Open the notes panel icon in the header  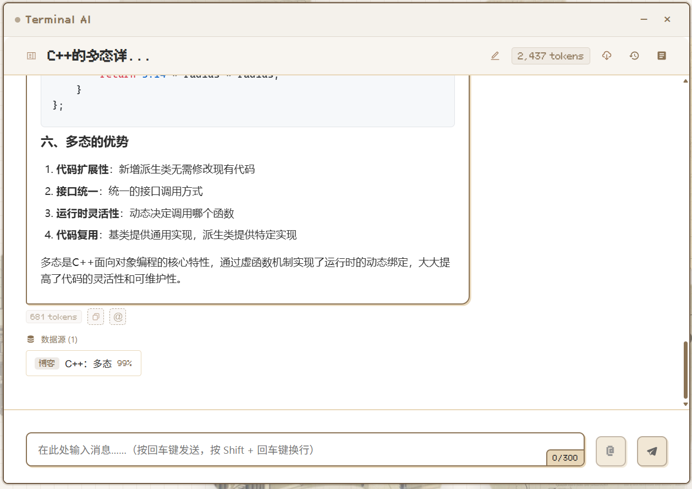point(662,56)
